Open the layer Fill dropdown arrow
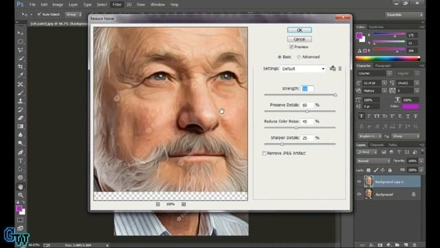The height and width of the screenshot is (248, 440). point(421,170)
